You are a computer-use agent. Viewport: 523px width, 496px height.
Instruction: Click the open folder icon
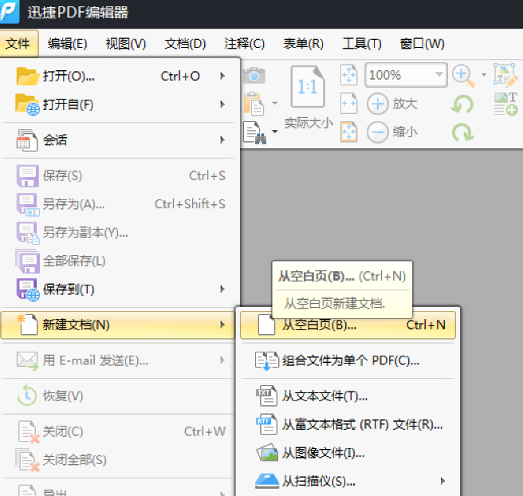click(x=27, y=76)
